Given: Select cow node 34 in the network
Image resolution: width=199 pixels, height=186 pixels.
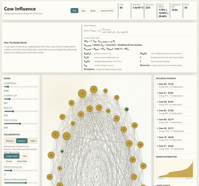Looking at the screenshot, I should [x=71, y=103].
